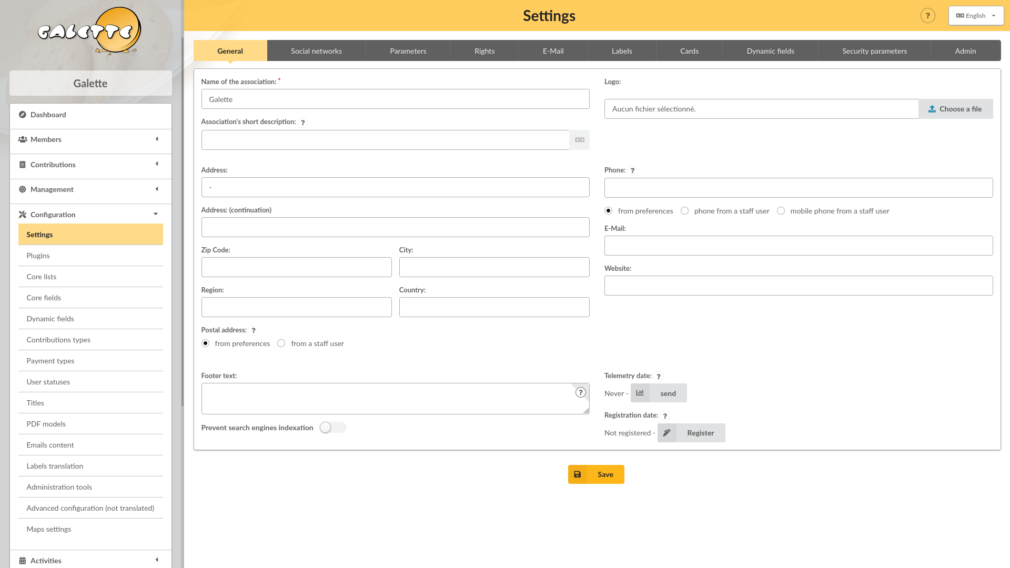Switch to the Rights tab

coord(484,51)
